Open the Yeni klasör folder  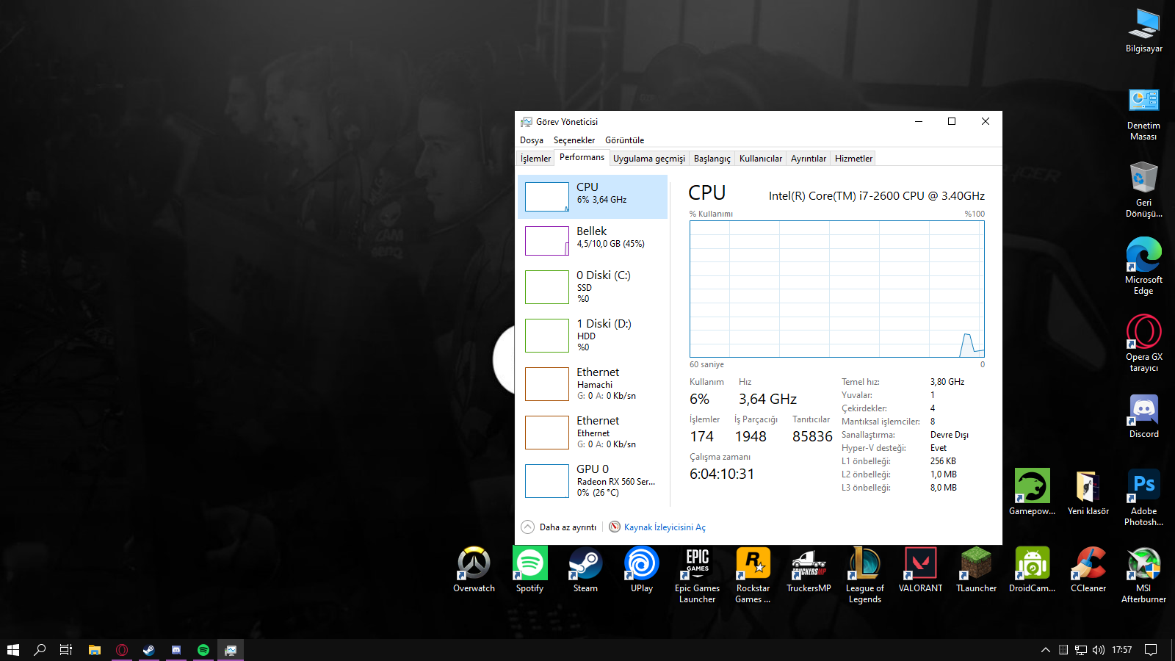click(1088, 492)
